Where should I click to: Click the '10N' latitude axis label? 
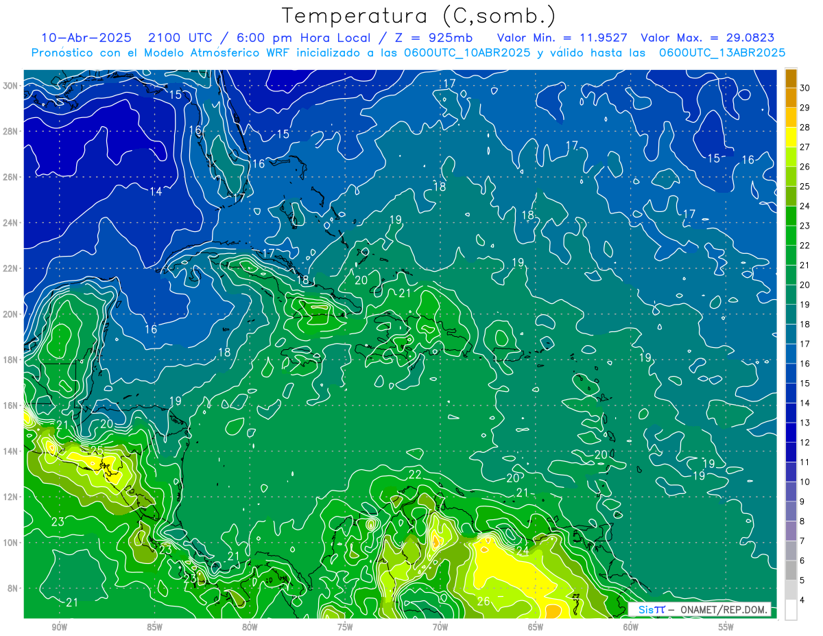[10, 542]
